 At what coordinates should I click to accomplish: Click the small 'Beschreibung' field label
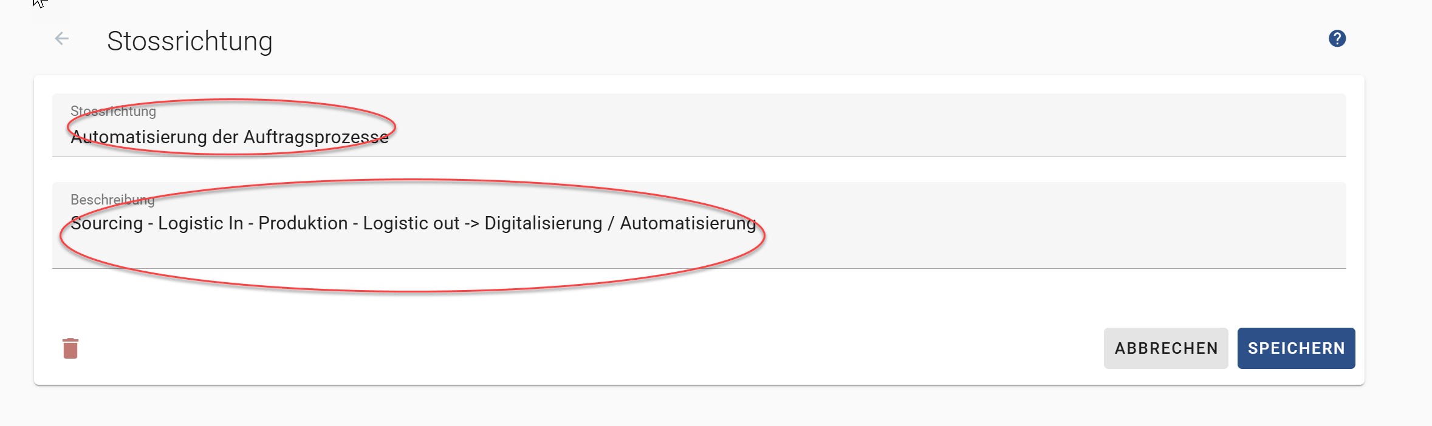(x=112, y=200)
